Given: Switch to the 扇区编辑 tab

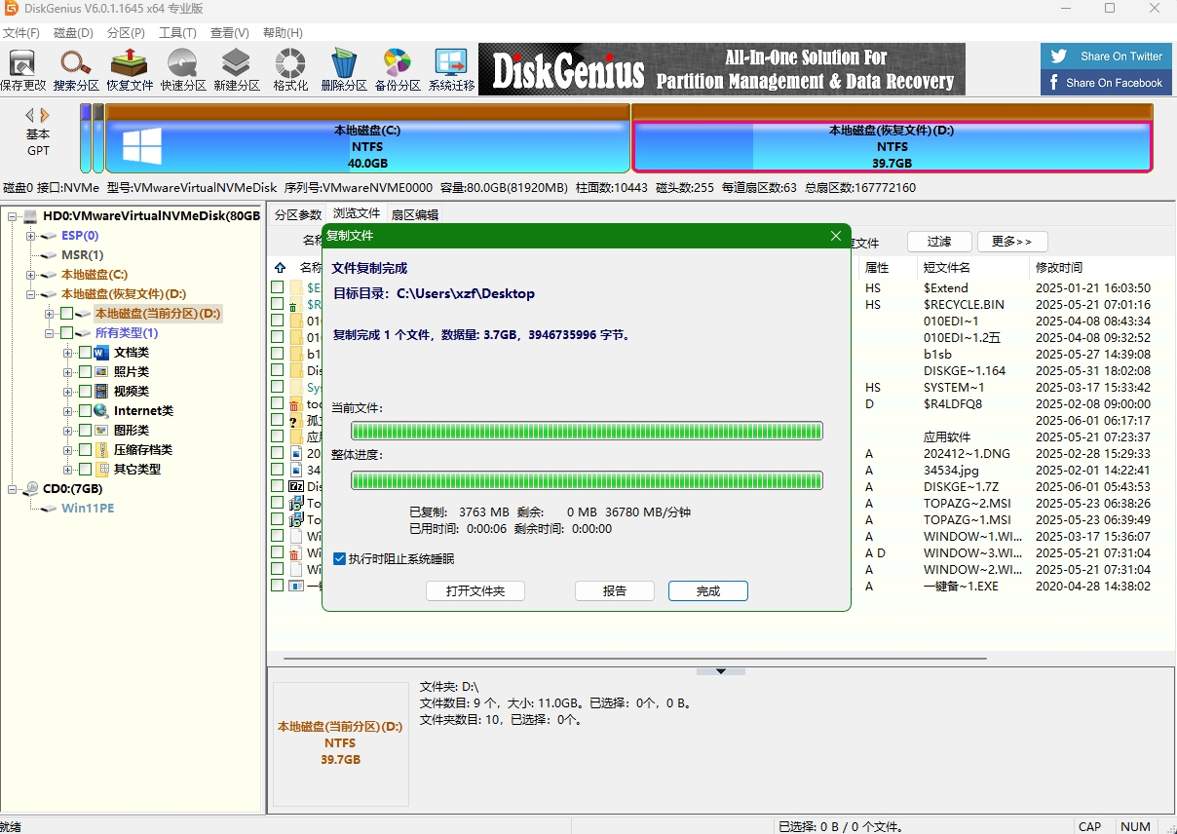Looking at the screenshot, I should pos(414,214).
